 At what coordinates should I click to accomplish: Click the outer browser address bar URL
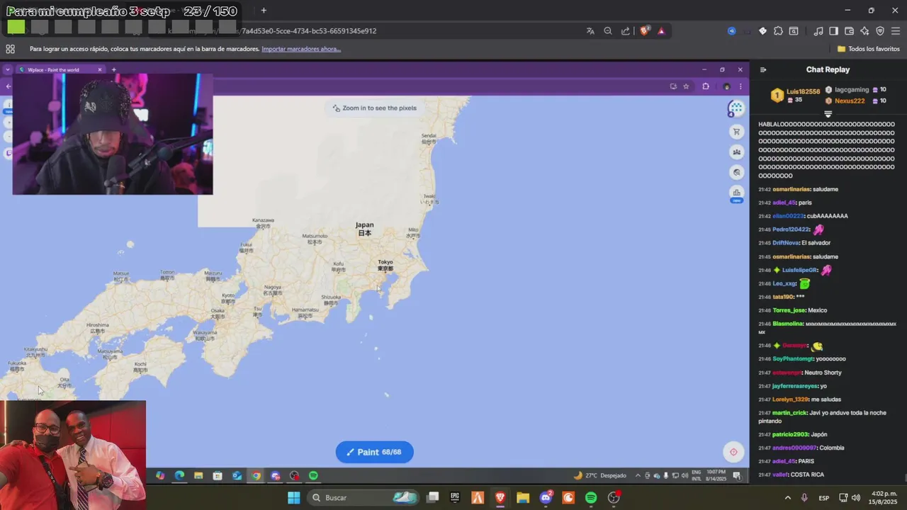pos(308,31)
